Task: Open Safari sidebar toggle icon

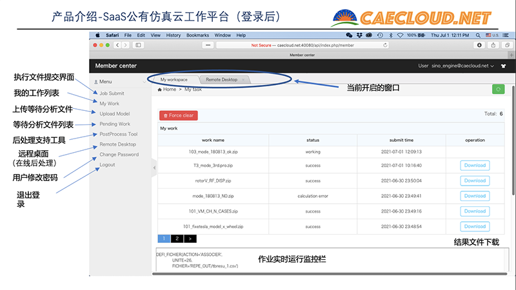Action: (138, 45)
